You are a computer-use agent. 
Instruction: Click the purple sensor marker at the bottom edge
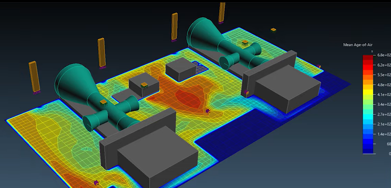(x=96, y=182)
